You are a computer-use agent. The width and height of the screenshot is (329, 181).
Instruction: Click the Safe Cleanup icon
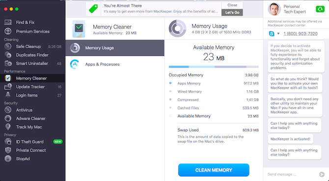8,46
